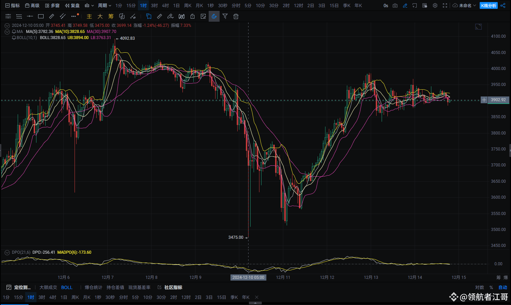Take a chart snapshot with camera icon
The image size is (511, 305).
click(395, 5)
